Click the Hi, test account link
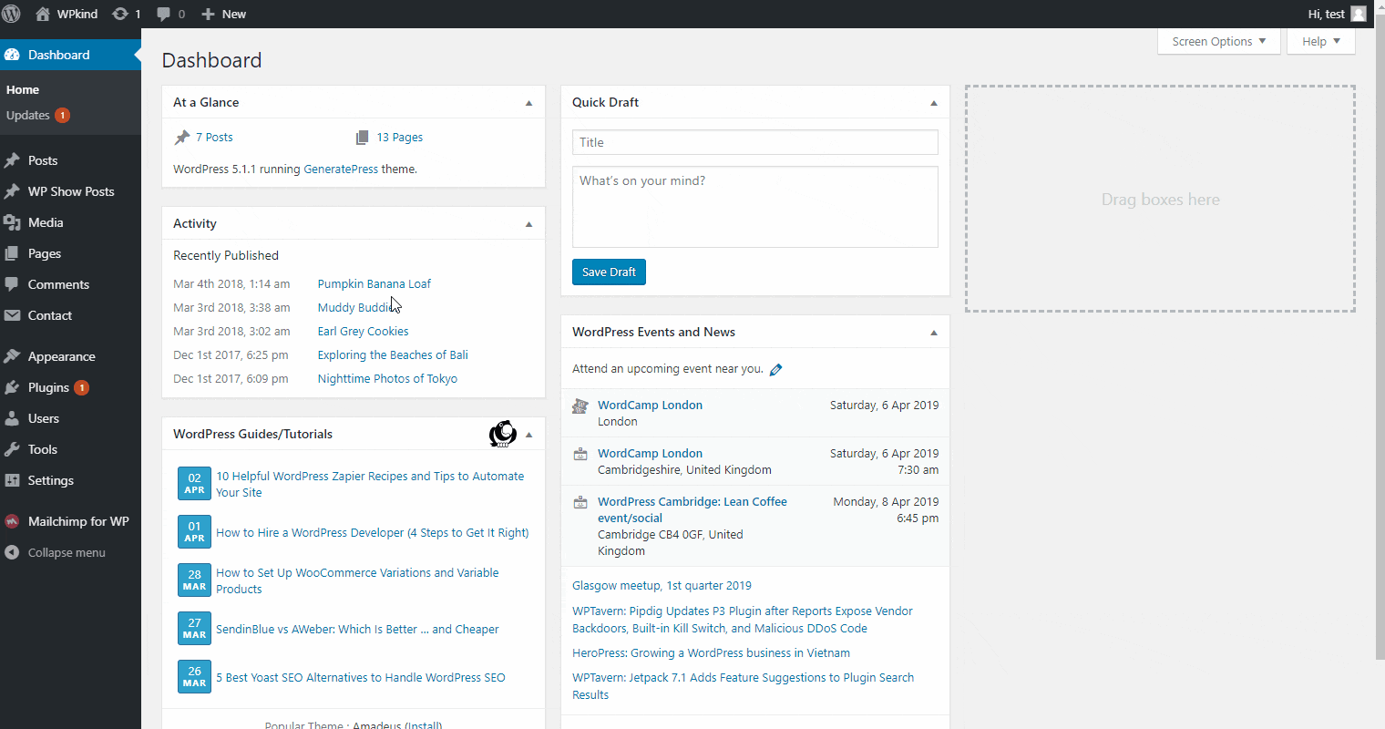This screenshot has width=1385, height=729. (x=1337, y=14)
